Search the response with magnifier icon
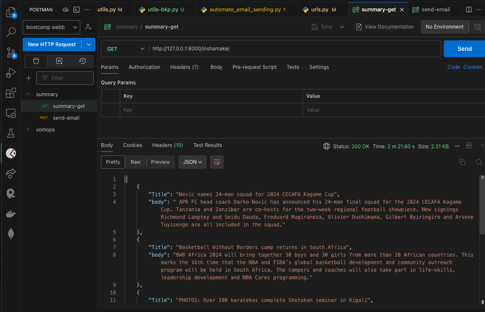485x312 pixels. click(x=479, y=162)
